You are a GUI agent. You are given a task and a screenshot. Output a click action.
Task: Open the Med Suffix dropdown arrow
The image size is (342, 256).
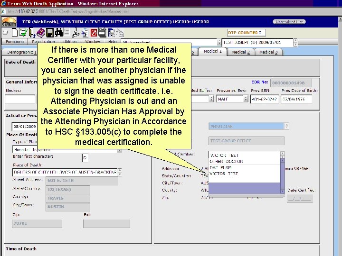coord(211,99)
